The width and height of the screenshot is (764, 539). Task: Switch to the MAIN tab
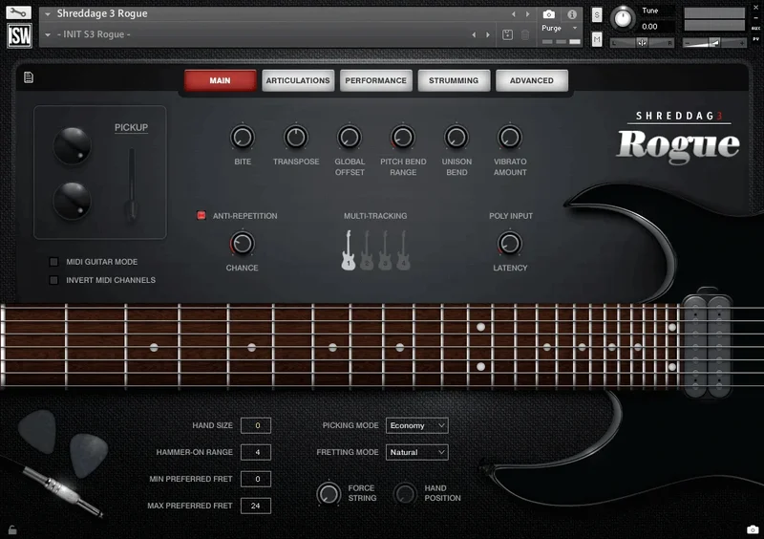pyautogui.click(x=221, y=80)
